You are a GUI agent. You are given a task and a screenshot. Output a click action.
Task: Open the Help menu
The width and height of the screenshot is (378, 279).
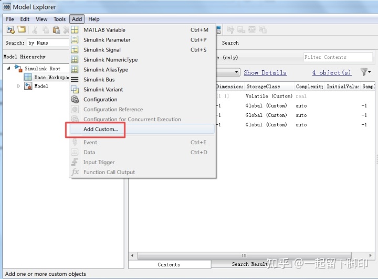[94, 19]
